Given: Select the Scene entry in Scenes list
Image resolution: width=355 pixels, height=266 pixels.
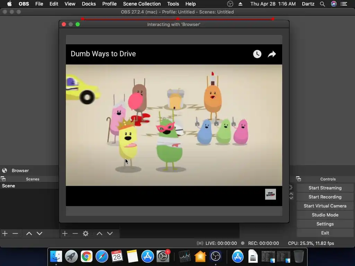Looking at the screenshot, I should (29, 186).
